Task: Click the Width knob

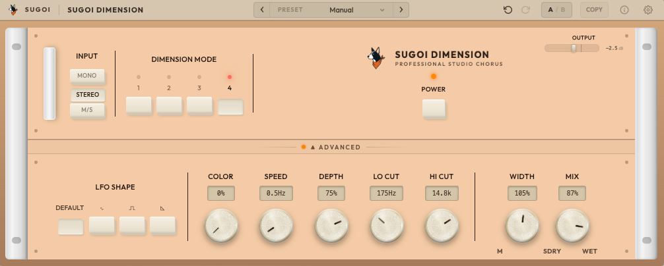Action: (522, 225)
